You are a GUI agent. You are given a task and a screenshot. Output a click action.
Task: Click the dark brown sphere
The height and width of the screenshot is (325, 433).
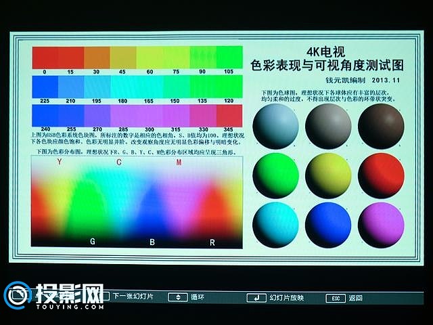click(x=381, y=127)
